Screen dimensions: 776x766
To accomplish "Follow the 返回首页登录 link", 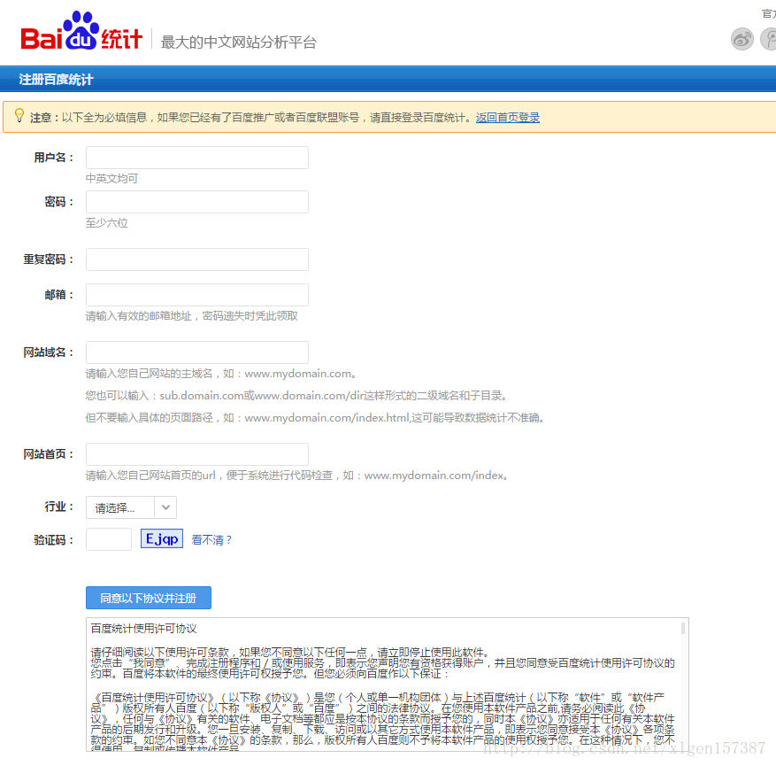I will tap(507, 118).
